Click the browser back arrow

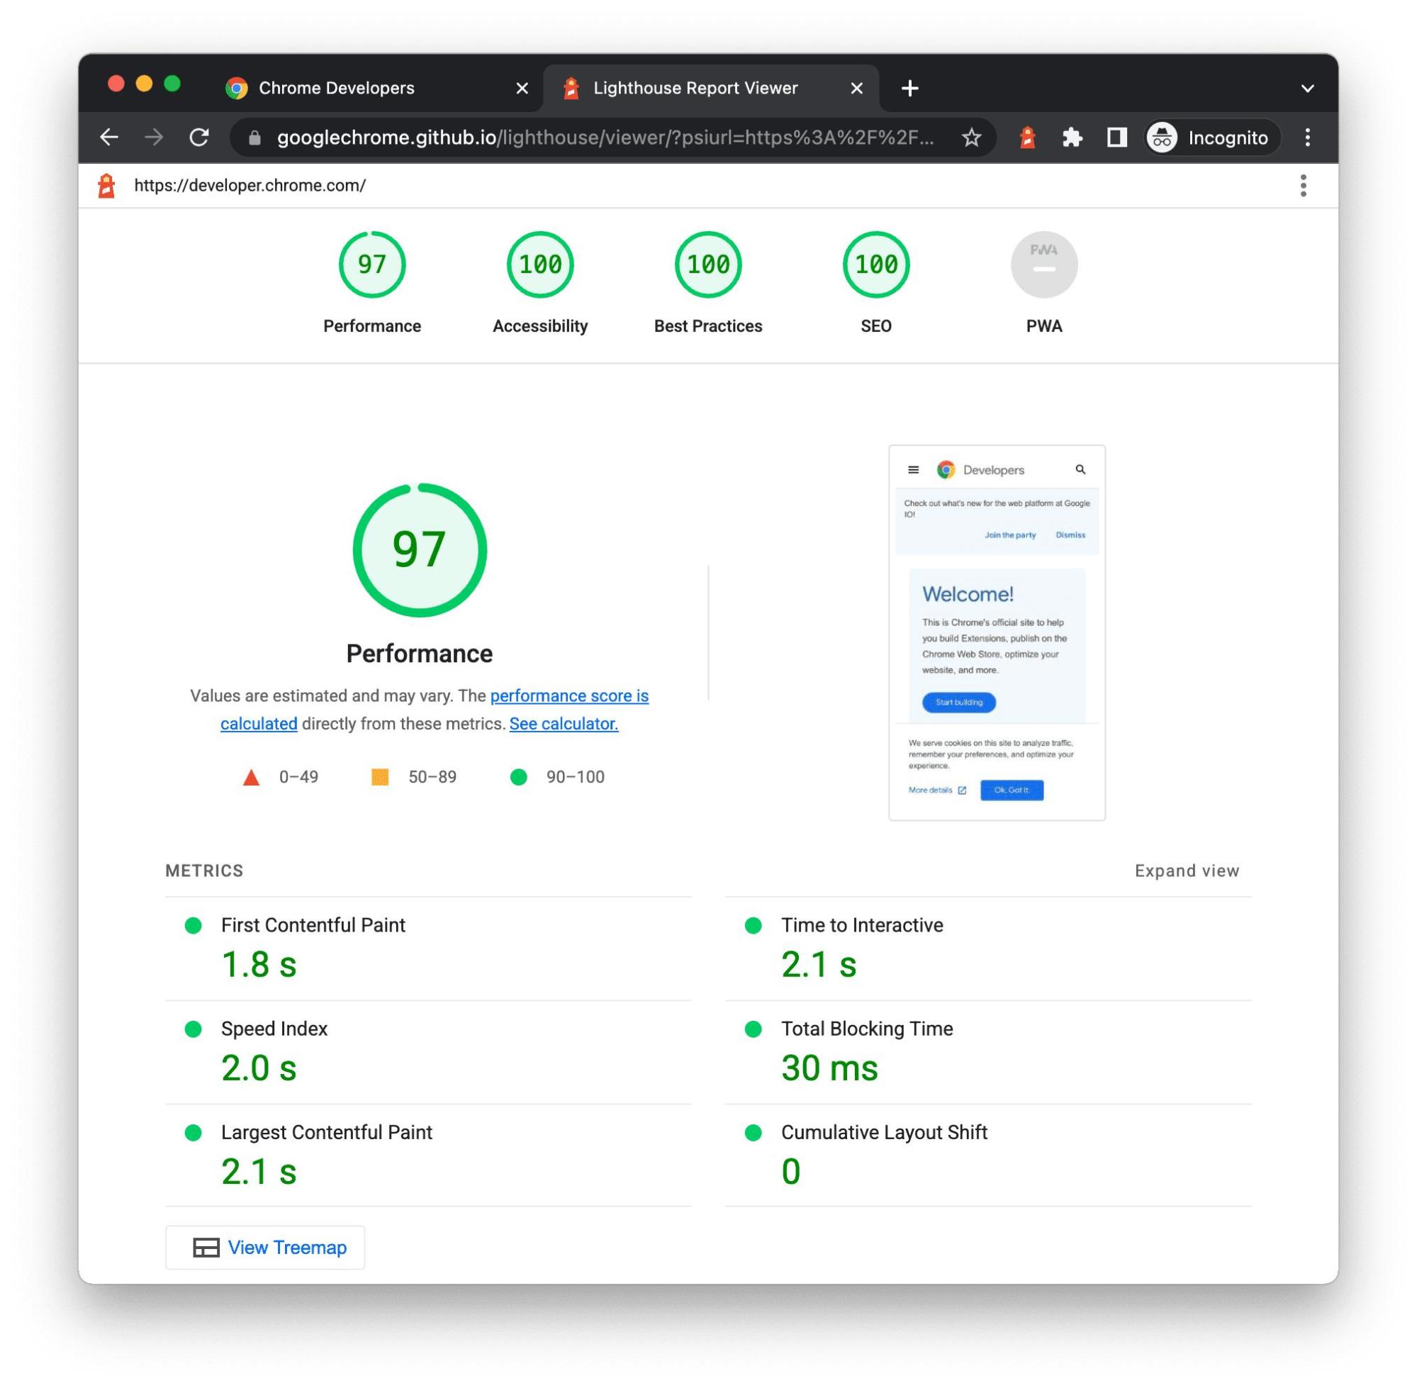[x=108, y=137]
